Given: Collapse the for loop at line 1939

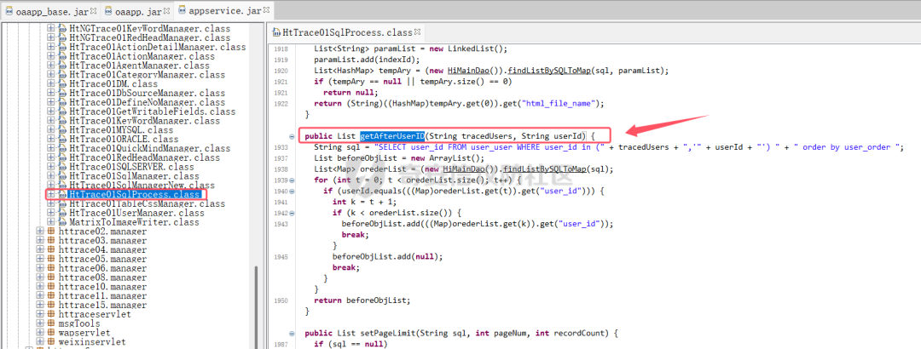Looking at the screenshot, I should tap(292, 180).
